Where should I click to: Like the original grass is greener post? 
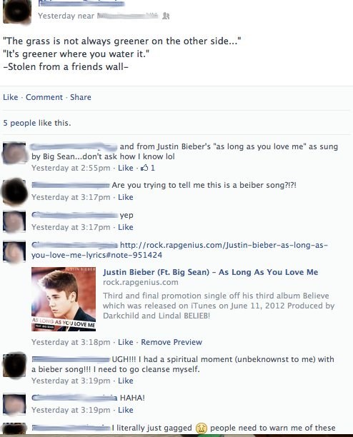(10, 97)
